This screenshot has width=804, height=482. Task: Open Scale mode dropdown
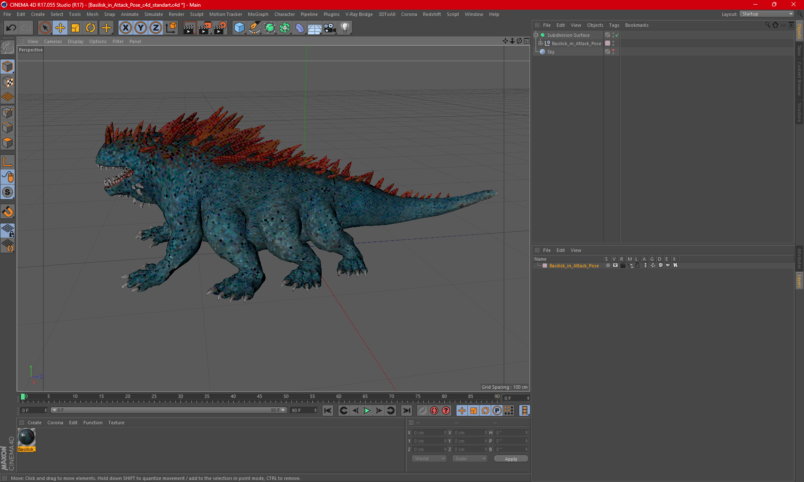click(x=470, y=459)
